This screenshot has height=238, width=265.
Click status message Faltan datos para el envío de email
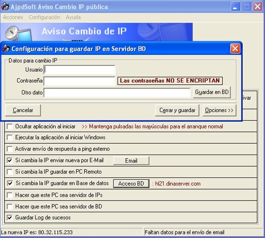tap(185, 232)
